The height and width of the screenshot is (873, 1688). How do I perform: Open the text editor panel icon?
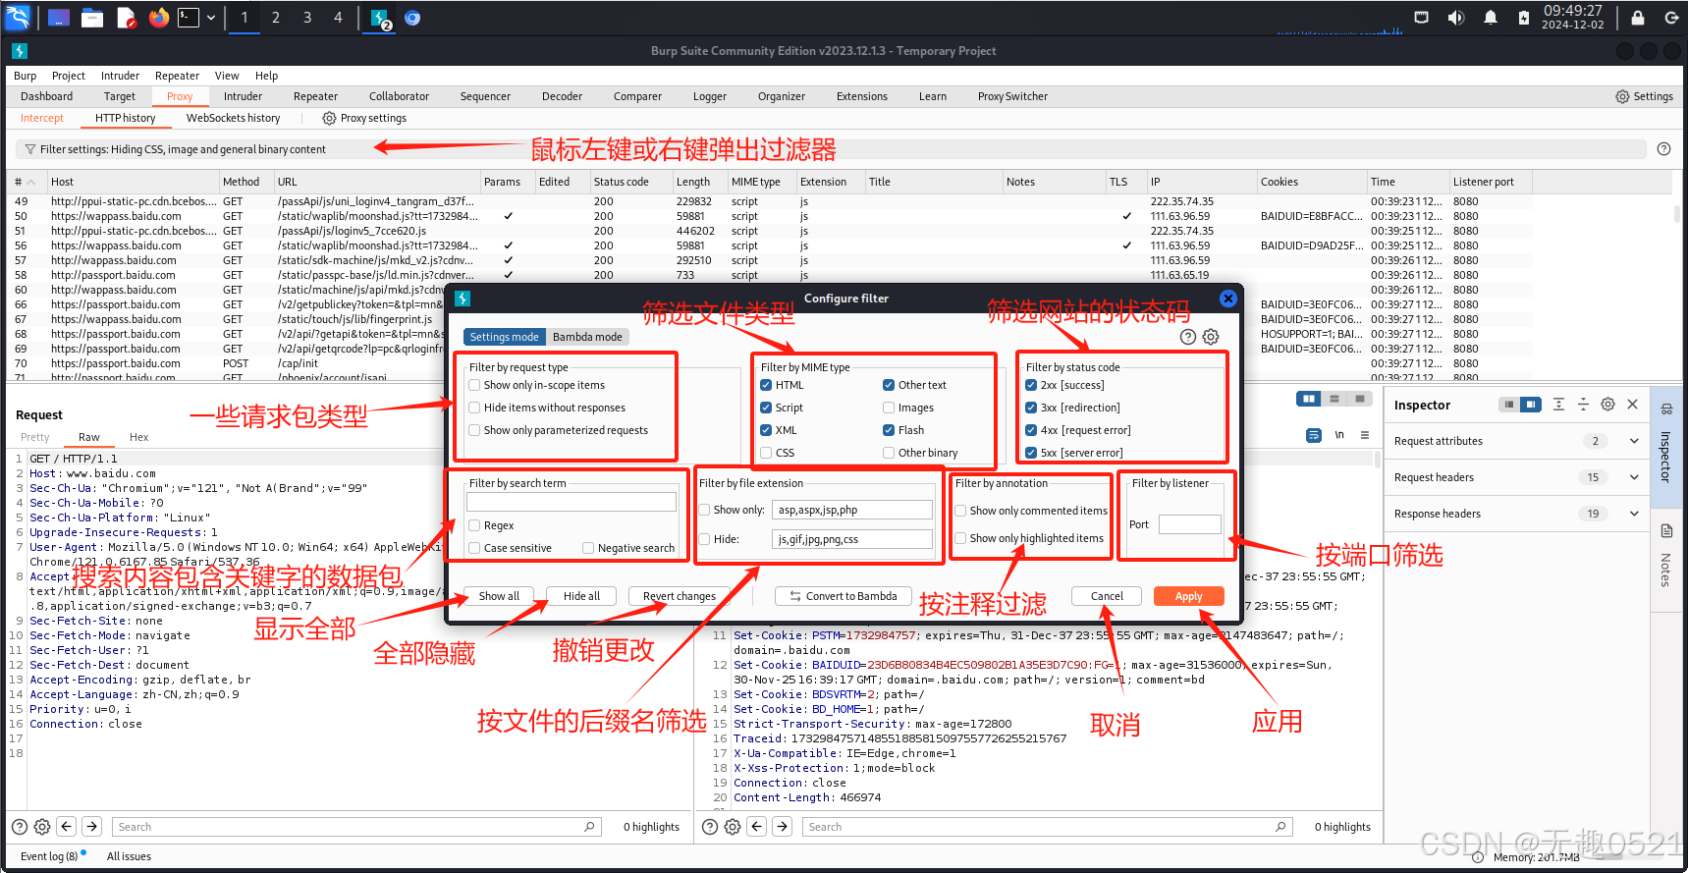coord(127,18)
